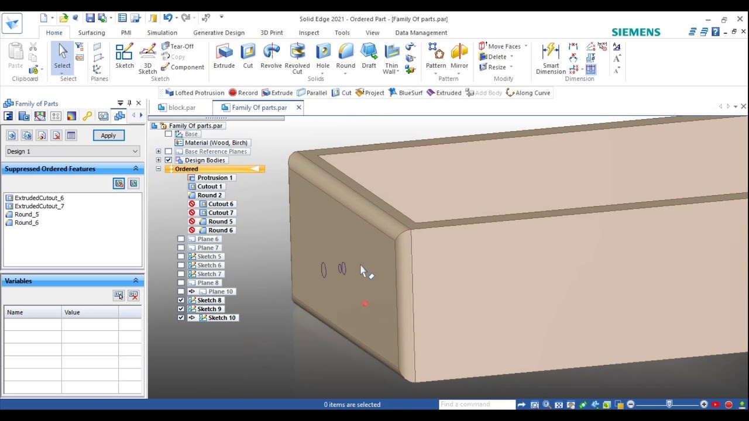Select the Extrude tool in the ribbon
Screen dimensions: 749x421
tap(224, 57)
